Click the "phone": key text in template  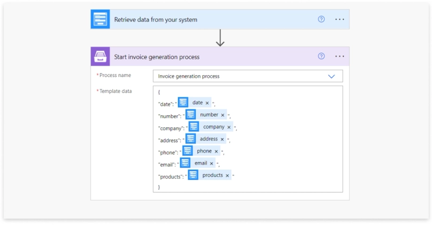(x=168, y=153)
